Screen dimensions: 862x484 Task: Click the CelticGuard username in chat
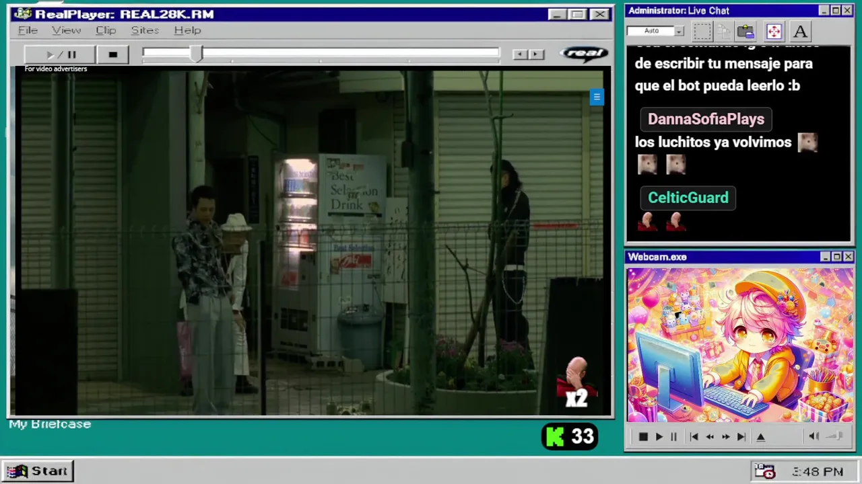point(688,198)
